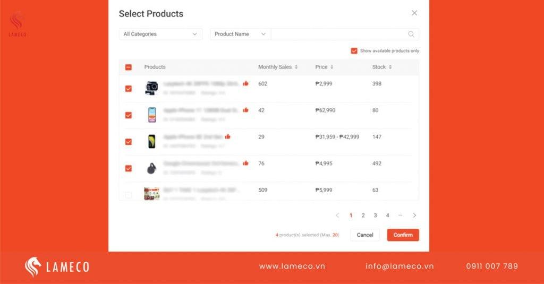Jump to page 4
544x284 pixels.
(x=387, y=216)
